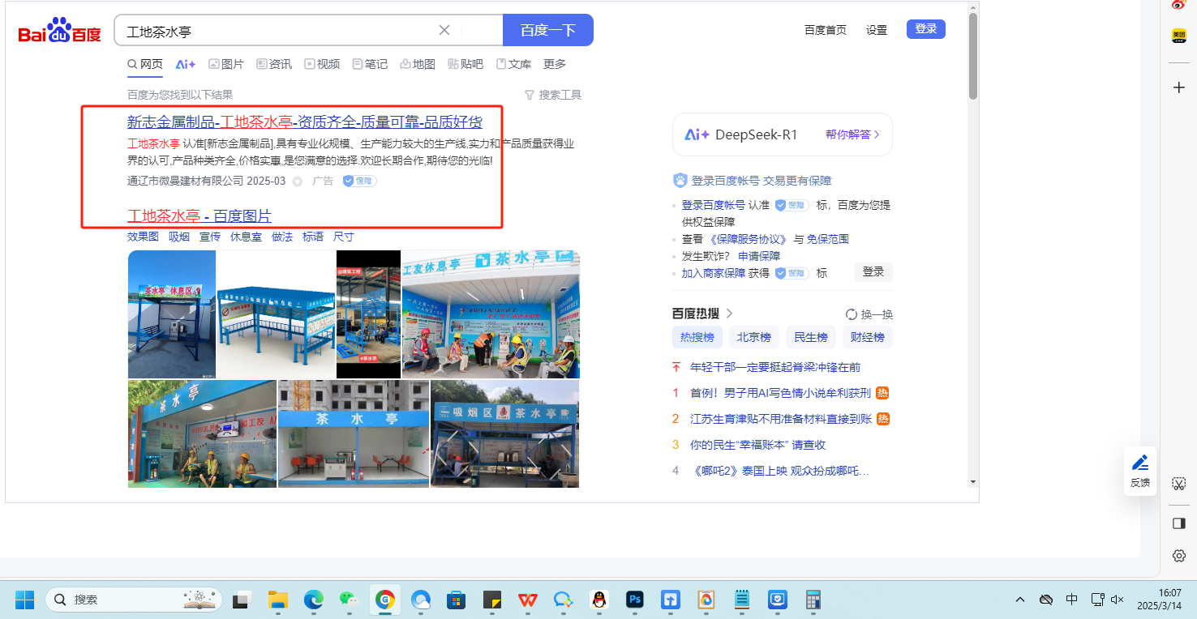Screen dimensions: 1197x619
Task: Switch to the 资讯 tab
Action: point(274,64)
